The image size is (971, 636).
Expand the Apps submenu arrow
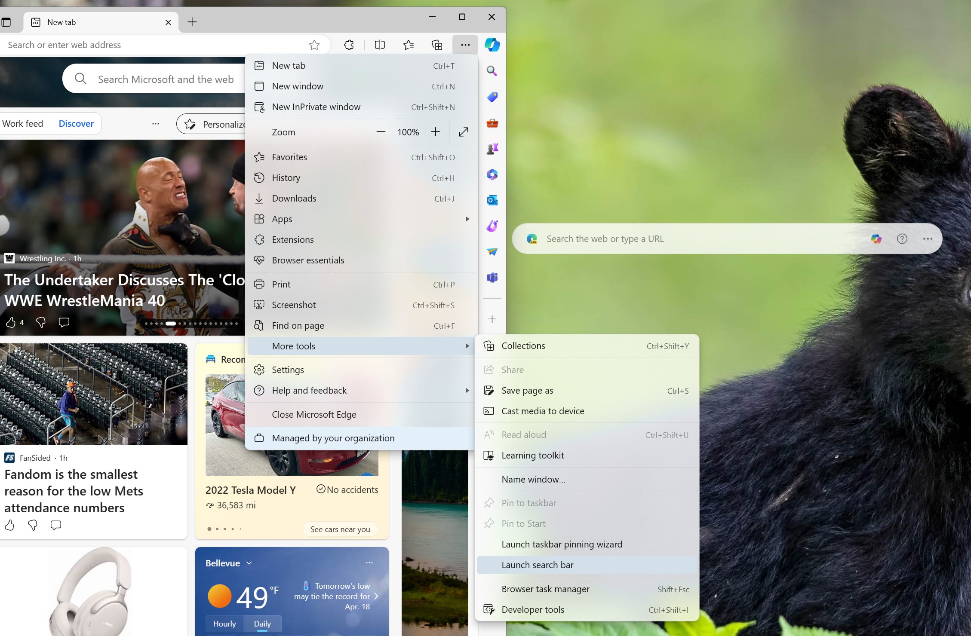467,219
